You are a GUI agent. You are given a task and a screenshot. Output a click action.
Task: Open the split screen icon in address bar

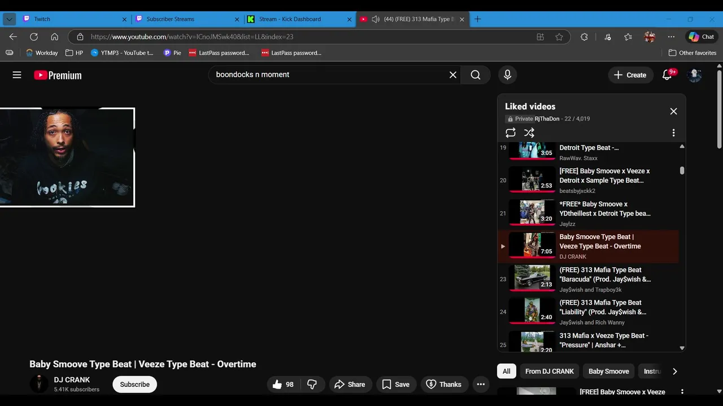tap(541, 37)
